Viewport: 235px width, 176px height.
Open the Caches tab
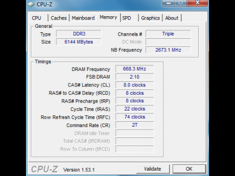click(x=59, y=18)
